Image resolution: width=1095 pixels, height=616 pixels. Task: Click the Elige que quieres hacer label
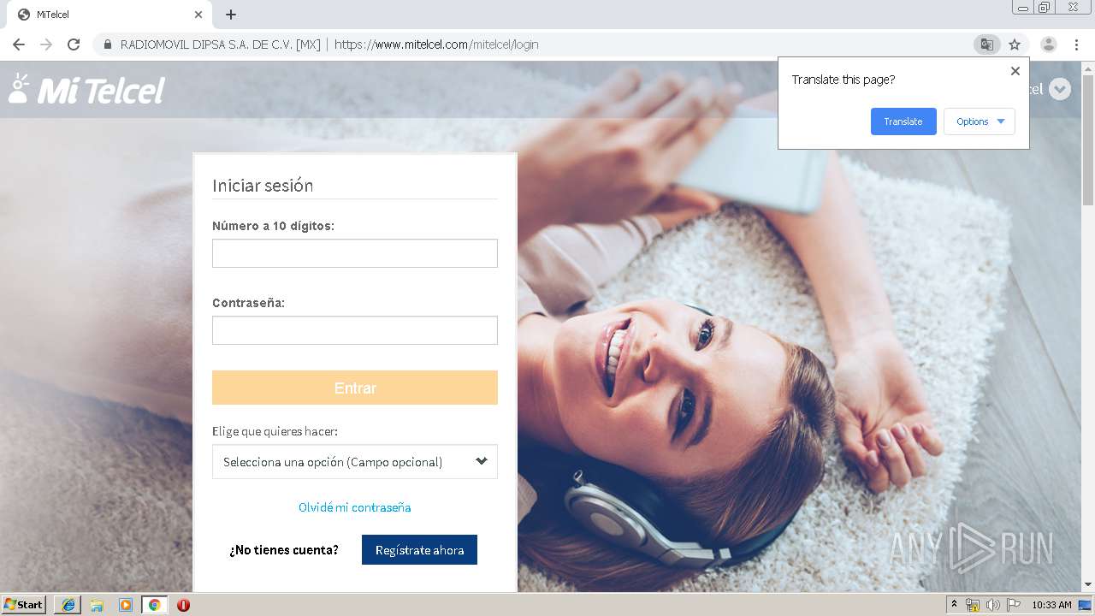click(x=275, y=431)
